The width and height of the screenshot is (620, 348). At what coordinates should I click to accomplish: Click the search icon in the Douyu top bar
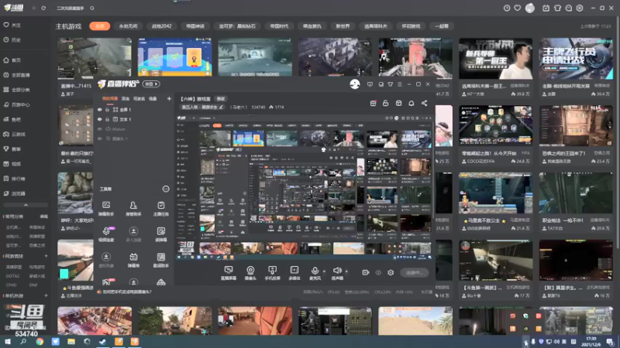92,8
